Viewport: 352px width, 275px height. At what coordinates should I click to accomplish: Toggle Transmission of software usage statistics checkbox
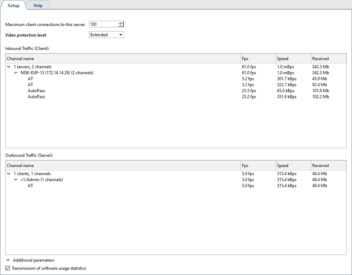point(7,268)
